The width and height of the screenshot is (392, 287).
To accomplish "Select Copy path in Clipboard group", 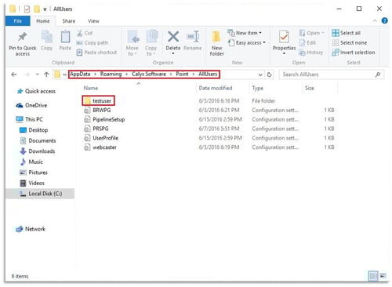I will coord(92,42).
